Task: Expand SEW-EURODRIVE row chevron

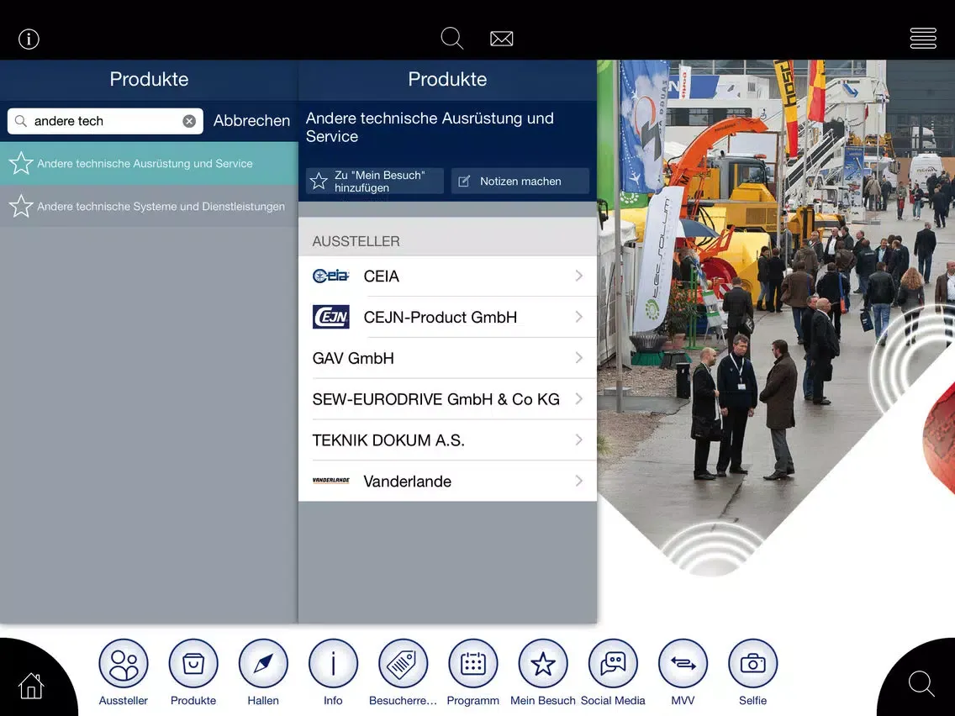Action: [578, 399]
